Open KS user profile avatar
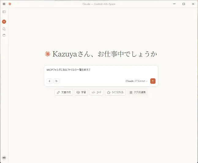Screen dimensions: 198x163 pyautogui.click(x=4, y=158)
